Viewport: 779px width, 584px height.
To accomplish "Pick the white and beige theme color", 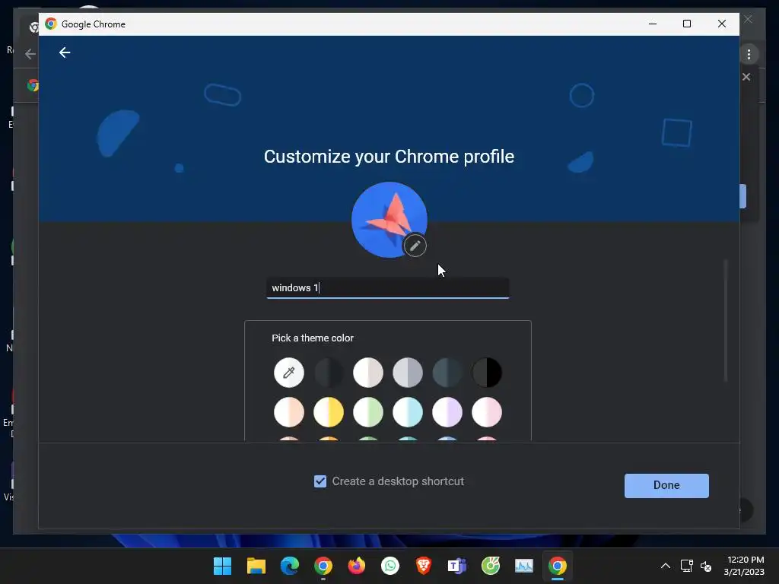I will (x=368, y=373).
